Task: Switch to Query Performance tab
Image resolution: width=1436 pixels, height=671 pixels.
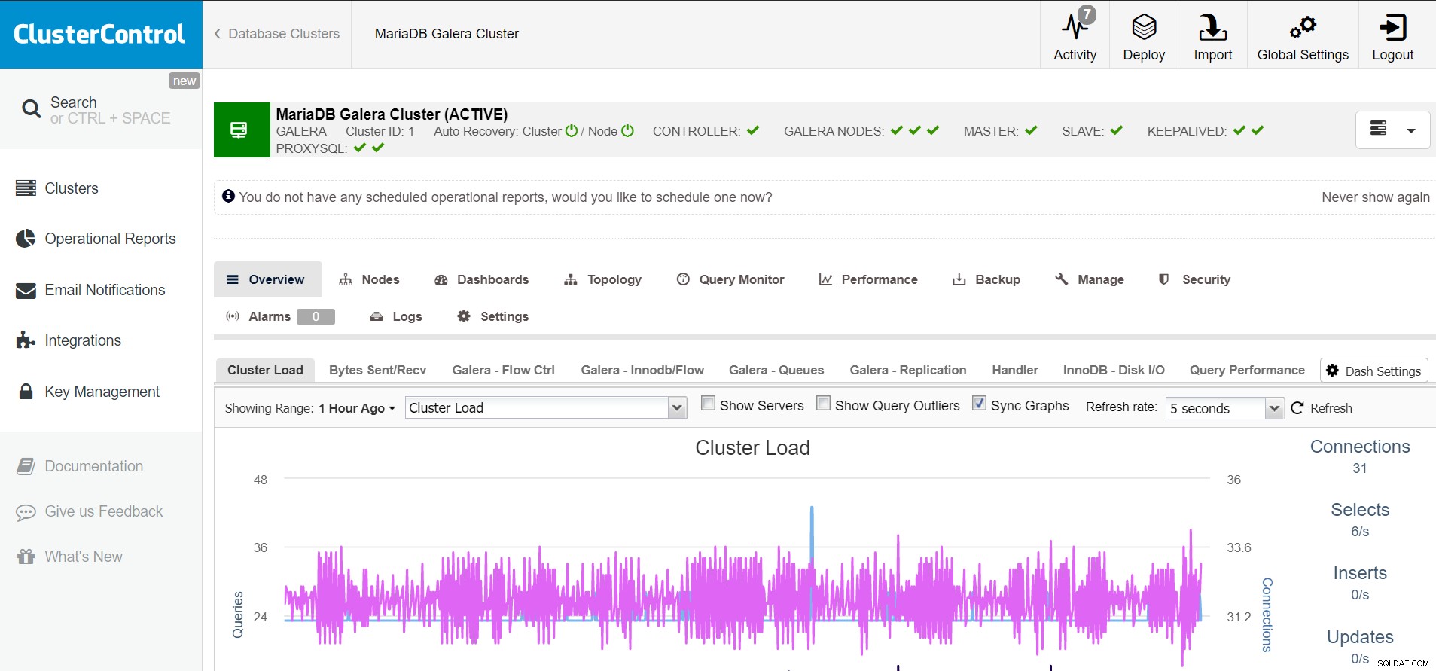Action: point(1247,370)
